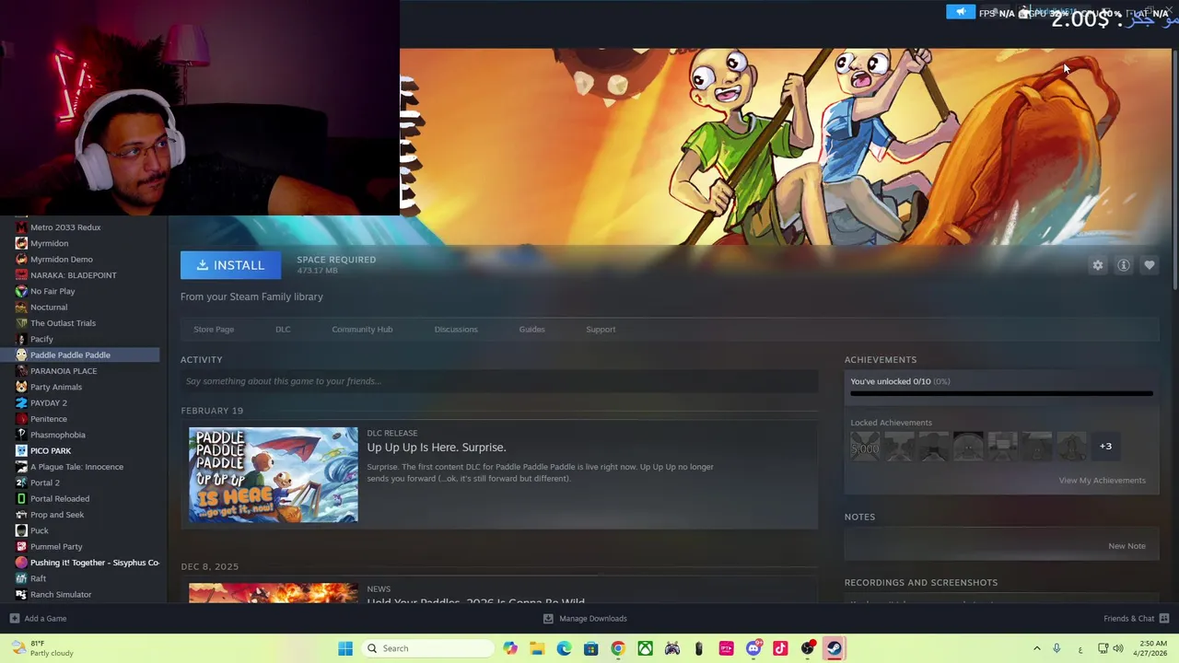The width and height of the screenshot is (1179, 663).
Task: Click Add a Game plus icon
Action: pos(14,619)
